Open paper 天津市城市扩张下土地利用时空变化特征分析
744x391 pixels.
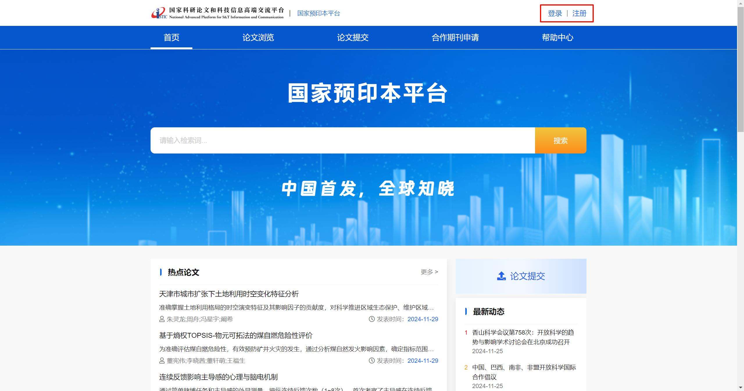tap(229, 294)
